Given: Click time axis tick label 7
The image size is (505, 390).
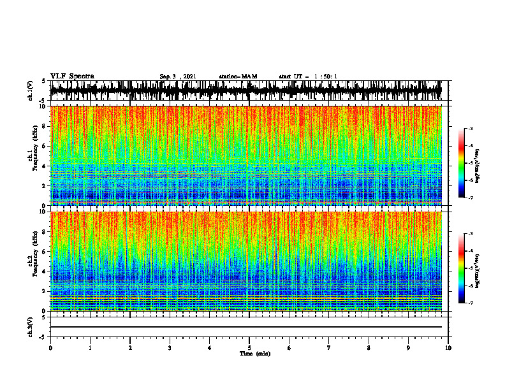Looking at the screenshot, I should (329, 348).
